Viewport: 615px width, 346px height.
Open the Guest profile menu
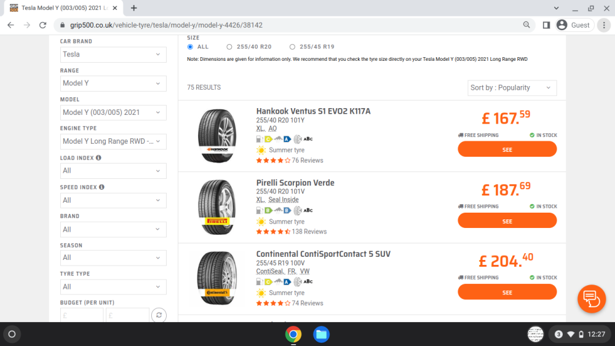[x=573, y=25]
